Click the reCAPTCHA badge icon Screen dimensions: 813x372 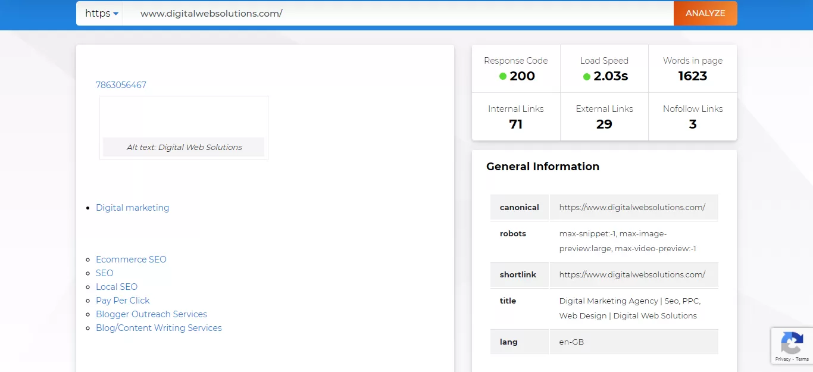click(792, 343)
